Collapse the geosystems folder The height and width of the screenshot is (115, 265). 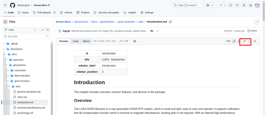tap(6, 65)
